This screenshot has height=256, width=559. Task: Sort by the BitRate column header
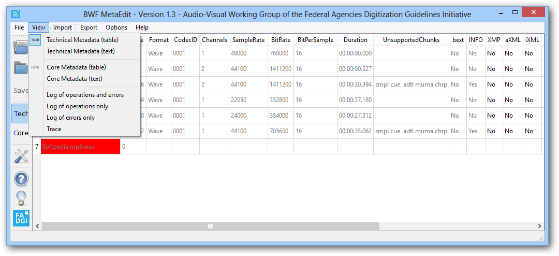(281, 40)
